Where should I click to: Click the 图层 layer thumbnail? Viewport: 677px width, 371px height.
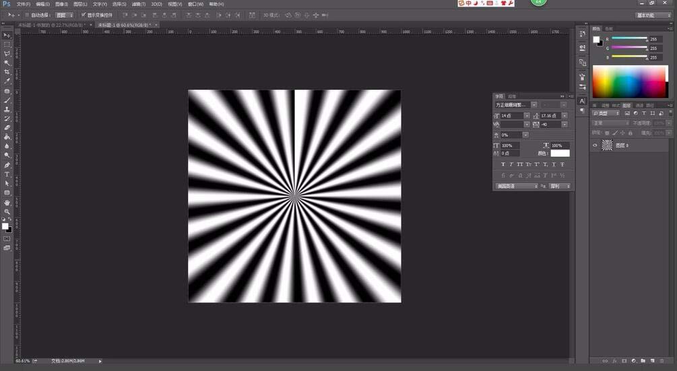[x=607, y=145]
